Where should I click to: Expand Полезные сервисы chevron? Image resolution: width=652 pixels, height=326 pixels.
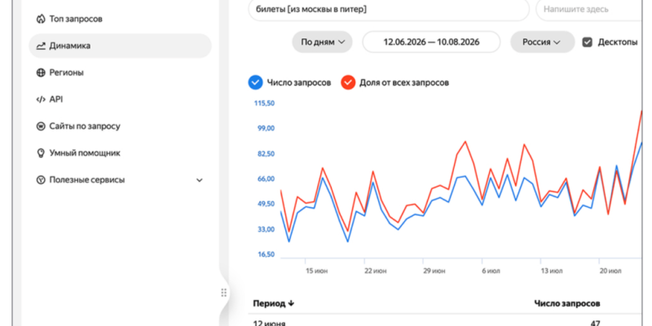[200, 180]
